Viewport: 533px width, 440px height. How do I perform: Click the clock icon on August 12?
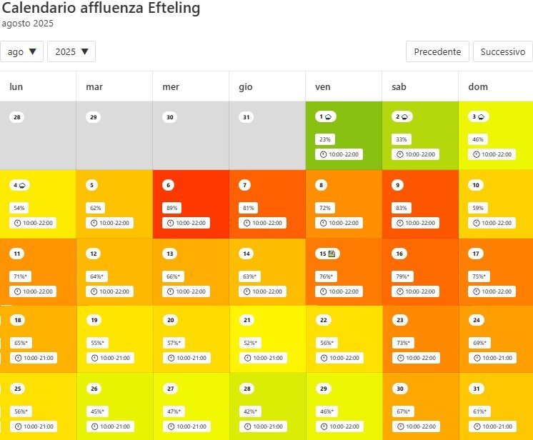click(94, 291)
